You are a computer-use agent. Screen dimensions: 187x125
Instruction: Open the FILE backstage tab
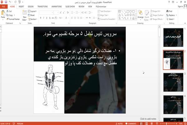click(x=3, y=7)
